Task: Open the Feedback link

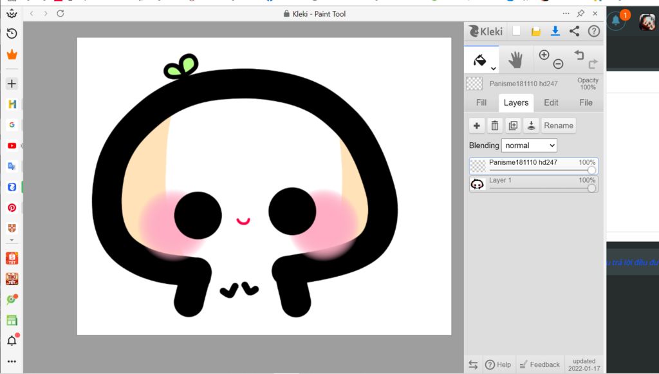Action: (x=540, y=365)
